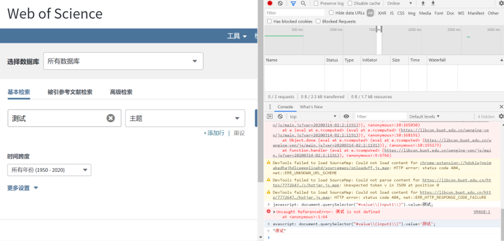Filter by WS requests
This screenshot has width=504, height=241.
(x=461, y=13)
